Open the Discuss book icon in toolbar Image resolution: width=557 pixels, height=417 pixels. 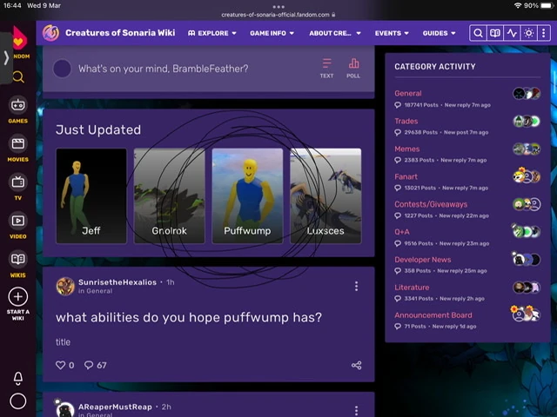[x=495, y=33]
